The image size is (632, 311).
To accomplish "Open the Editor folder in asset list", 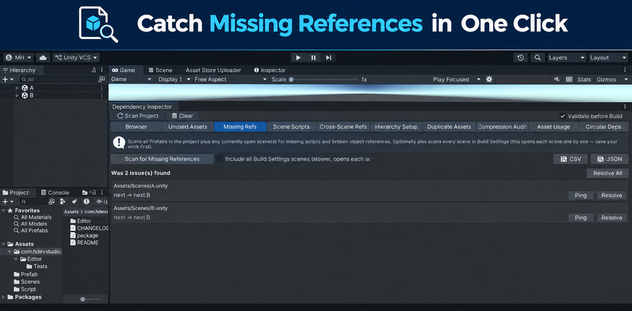I will coord(80,221).
